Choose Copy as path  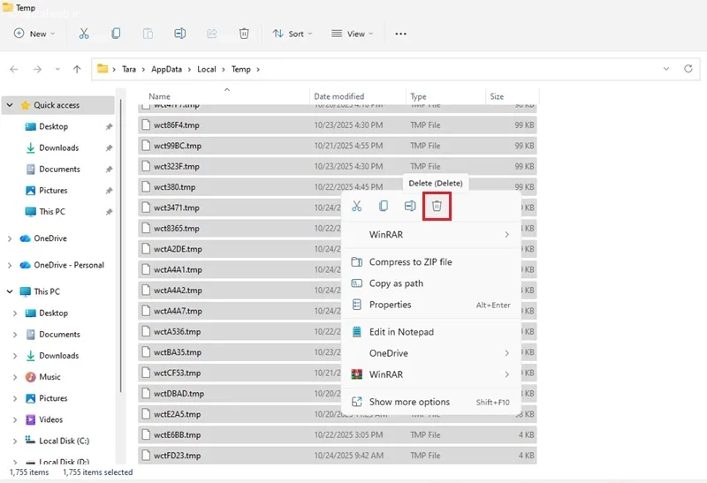(396, 283)
